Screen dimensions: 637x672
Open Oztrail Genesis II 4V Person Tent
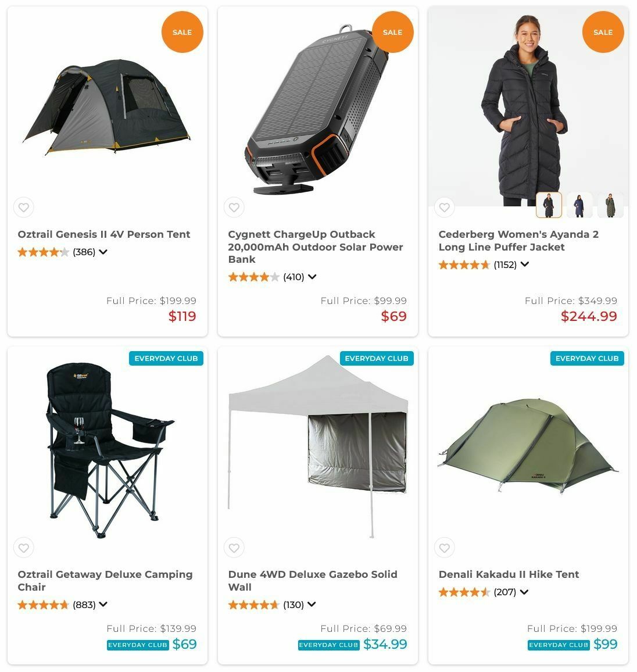pyautogui.click(x=103, y=234)
